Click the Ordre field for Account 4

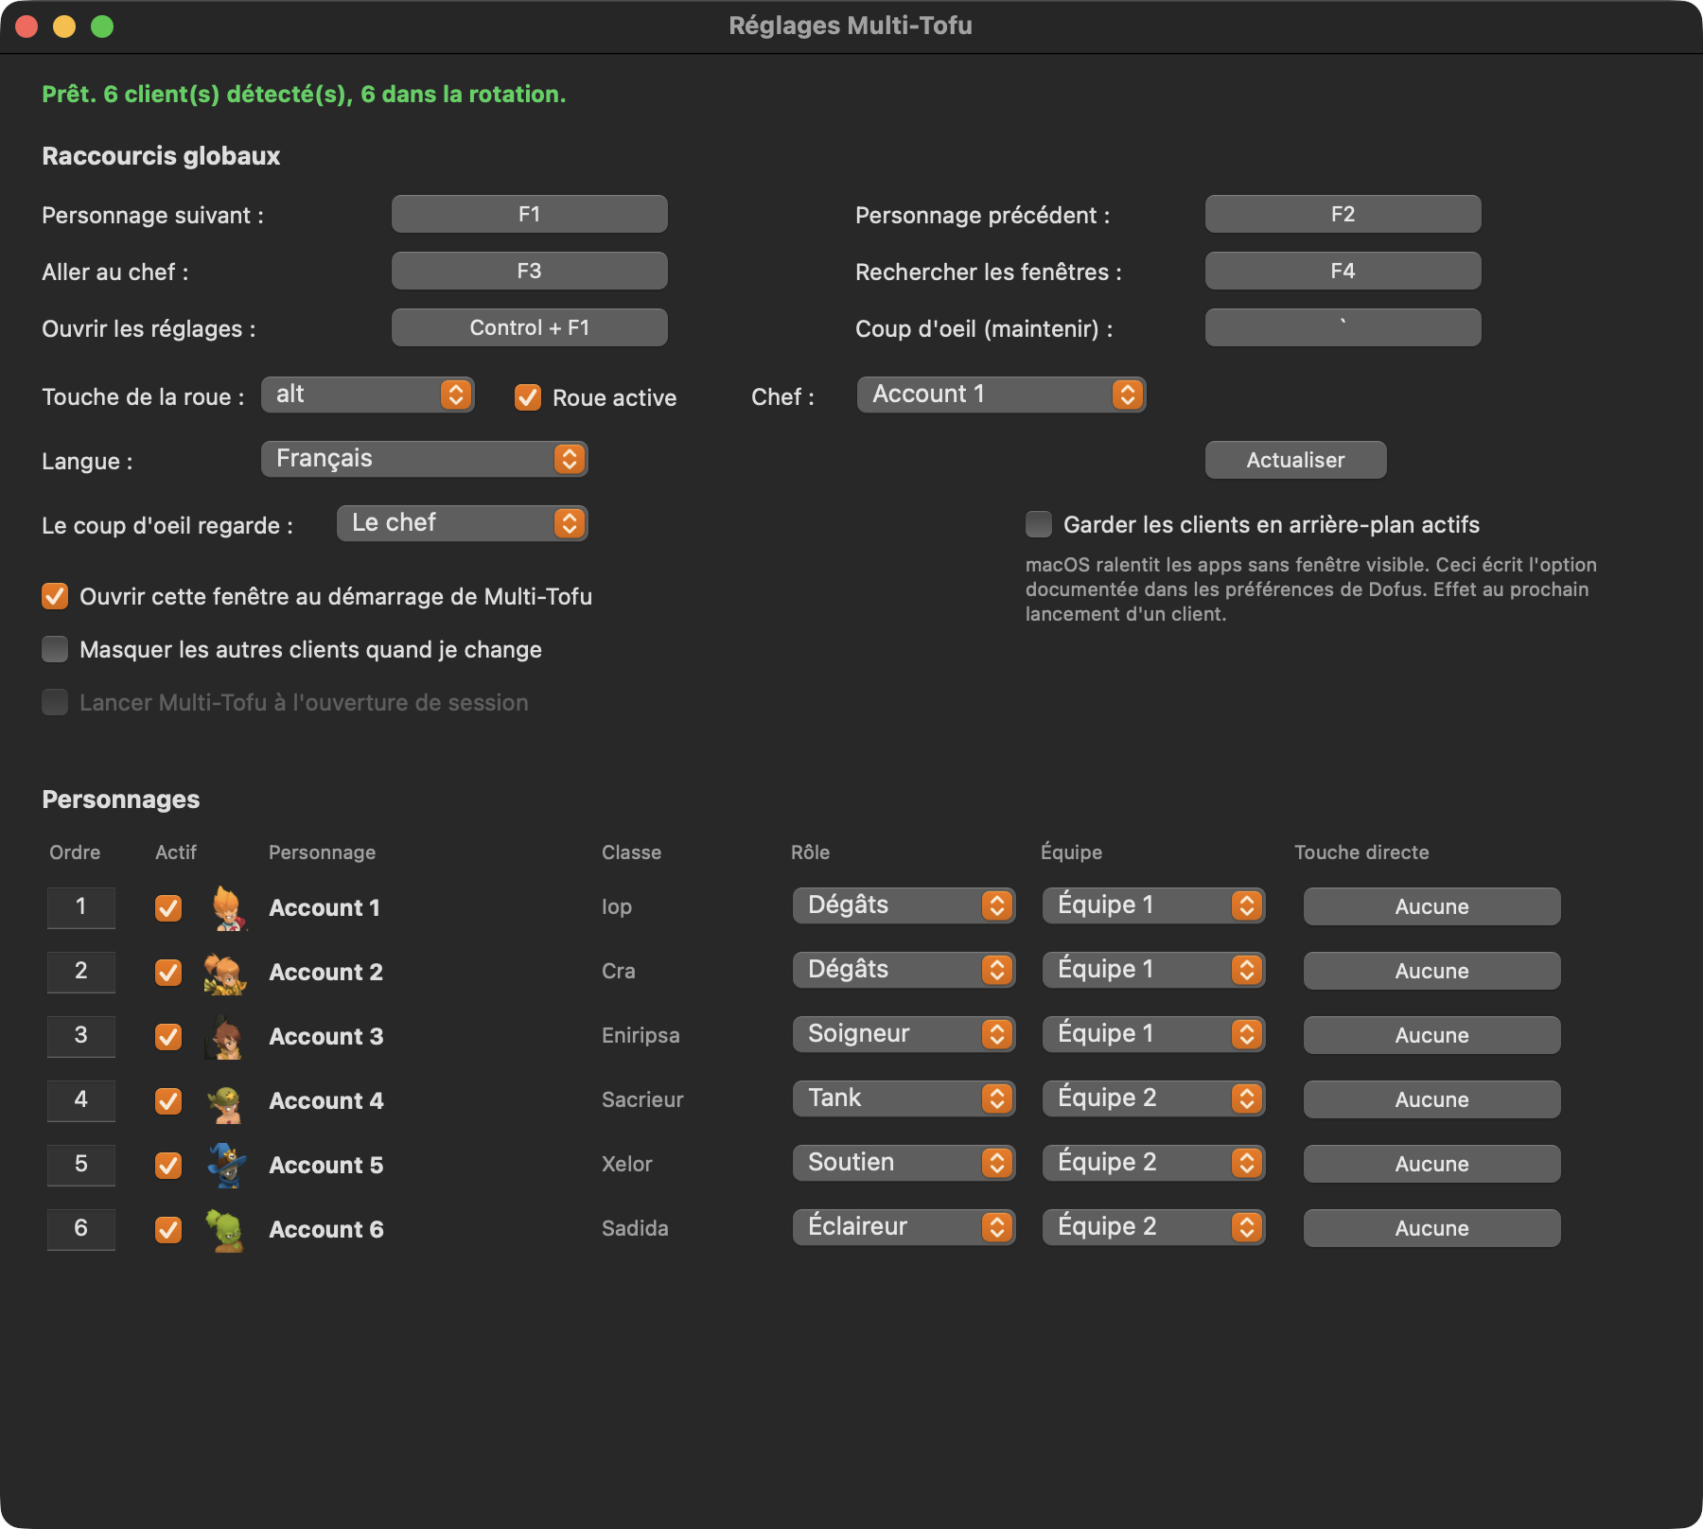point(81,1100)
